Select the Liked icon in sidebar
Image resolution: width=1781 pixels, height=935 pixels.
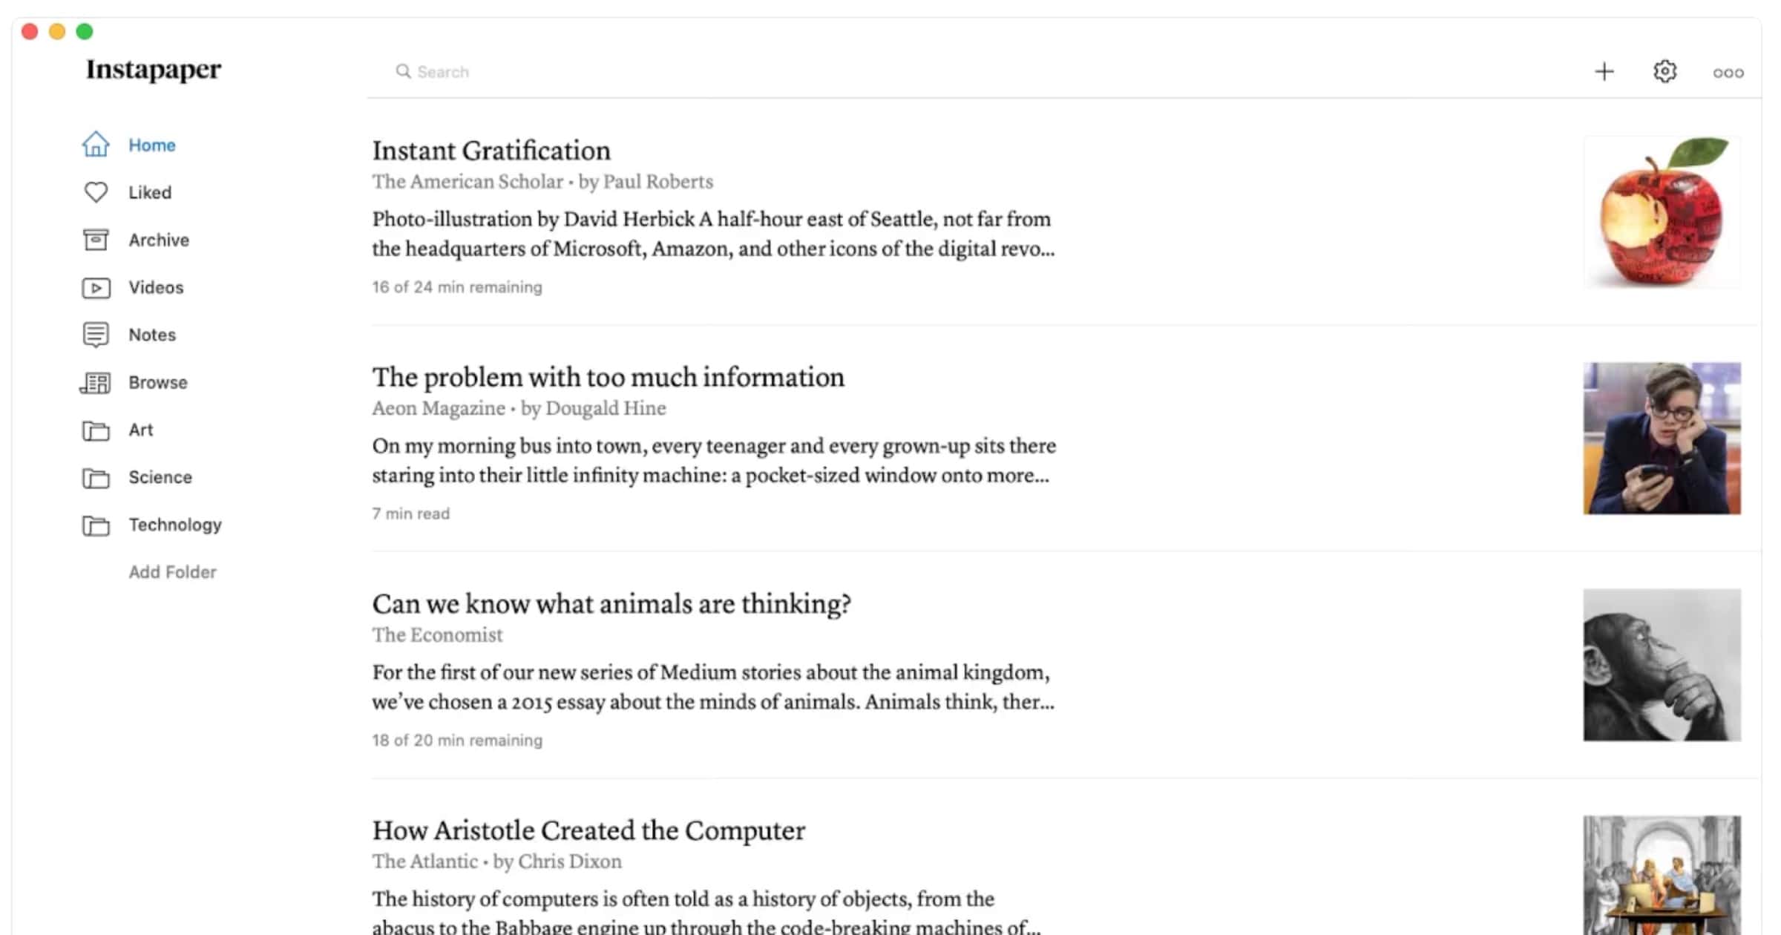click(x=94, y=191)
